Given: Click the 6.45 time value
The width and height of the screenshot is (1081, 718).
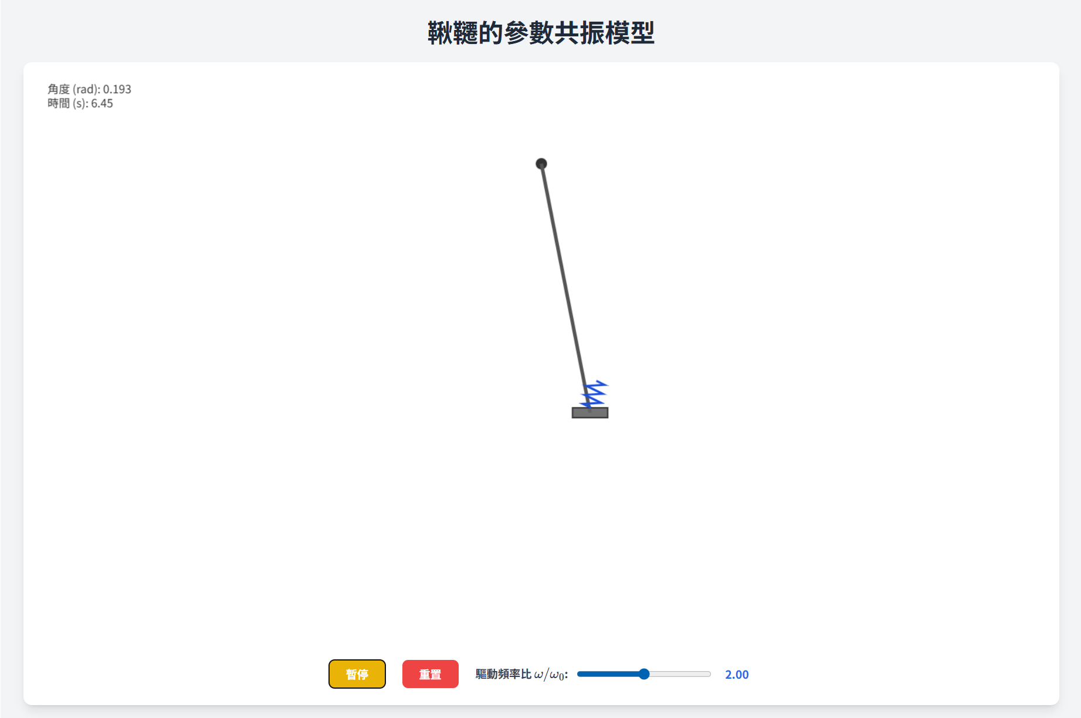Looking at the screenshot, I should pyautogui.click(x=102, y=103).
